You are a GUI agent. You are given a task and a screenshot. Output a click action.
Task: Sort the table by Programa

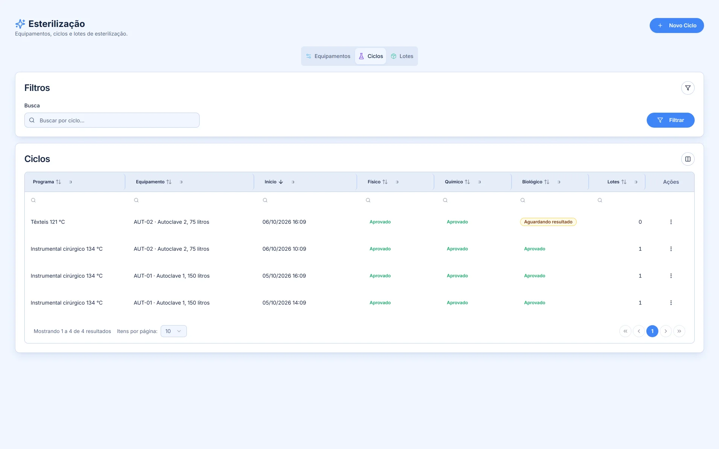point(47,182)
